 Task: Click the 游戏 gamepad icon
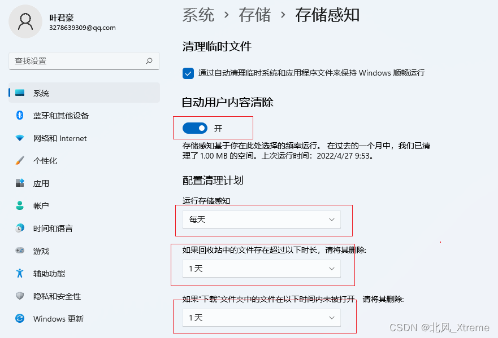(20, 251)
